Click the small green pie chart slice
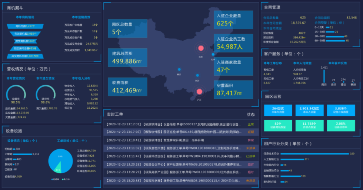This screenshot has width=363, height=190. (58, 169)
